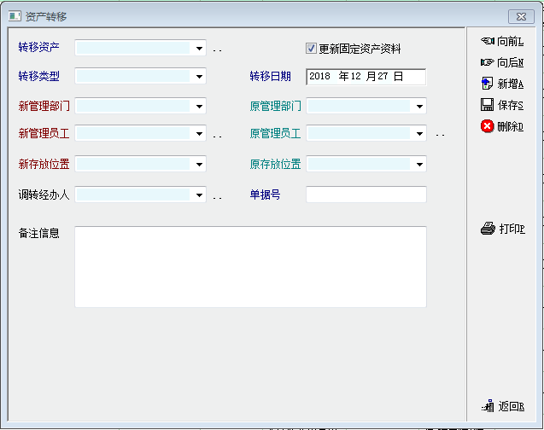544x430 pixels.
Task: Toggle the 更新固定资产资料 checkbox
Action: [312, 49]
